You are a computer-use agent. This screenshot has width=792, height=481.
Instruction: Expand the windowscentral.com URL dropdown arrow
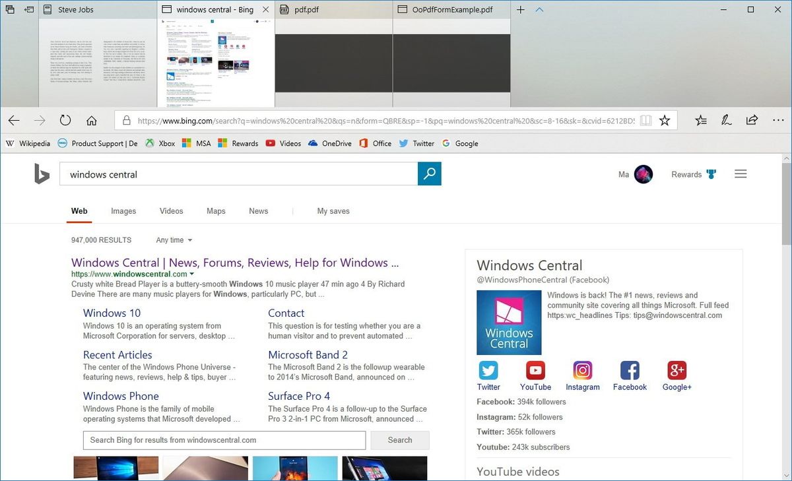pyautogui.click(x=192, y=274)
